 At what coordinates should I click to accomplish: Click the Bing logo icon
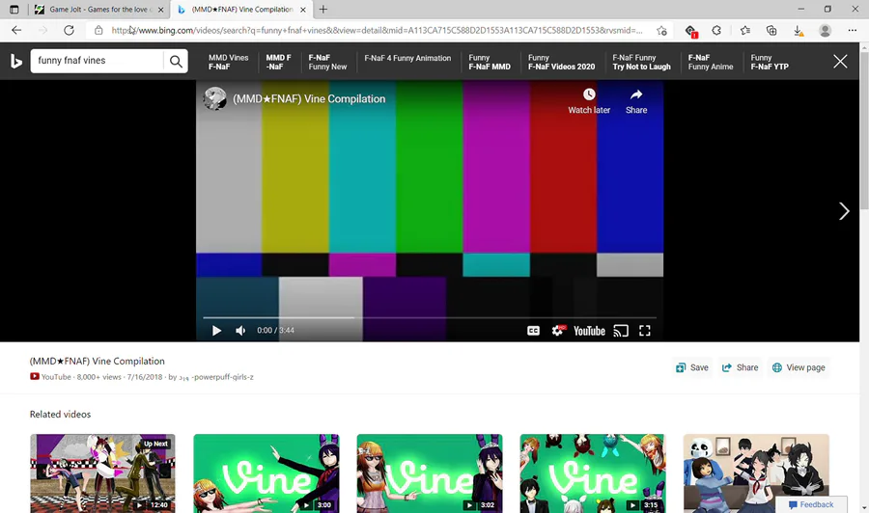[x=16, y=61]
